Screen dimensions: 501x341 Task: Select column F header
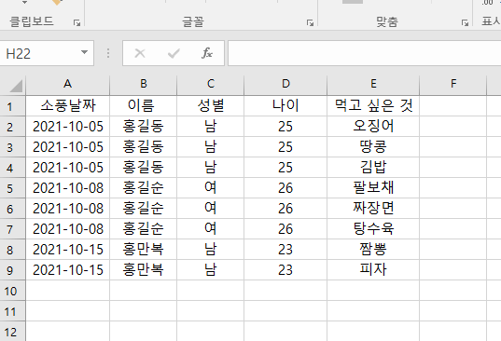coord(452,84)
